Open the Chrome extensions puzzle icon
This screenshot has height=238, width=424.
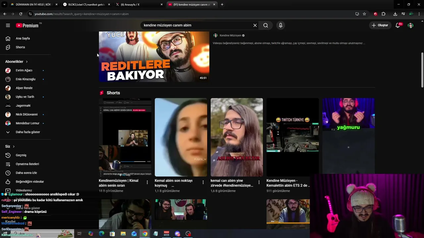pyautogui.click(x=383, y=14)
